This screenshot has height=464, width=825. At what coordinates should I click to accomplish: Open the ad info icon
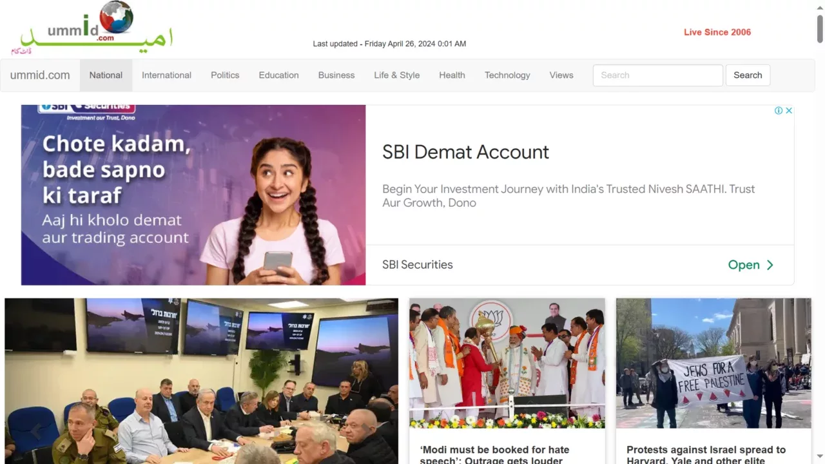779,111
